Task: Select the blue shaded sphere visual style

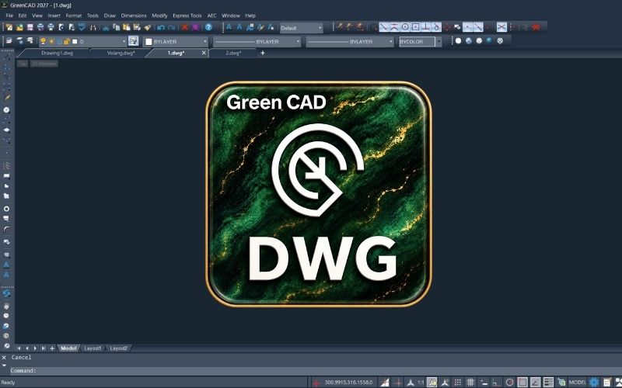Action: [x=489, y=41]
